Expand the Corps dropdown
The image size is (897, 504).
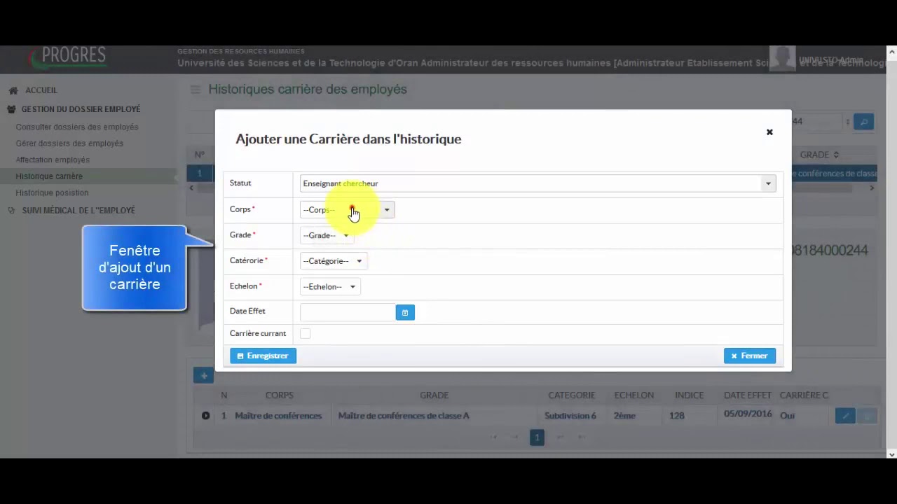[x=348, y=210]
